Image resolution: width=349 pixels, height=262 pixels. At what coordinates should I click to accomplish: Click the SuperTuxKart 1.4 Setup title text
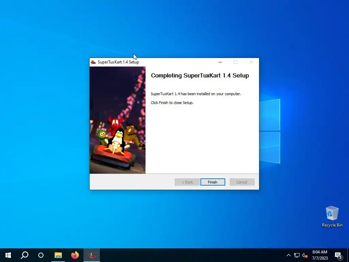[x=118, y=62]
